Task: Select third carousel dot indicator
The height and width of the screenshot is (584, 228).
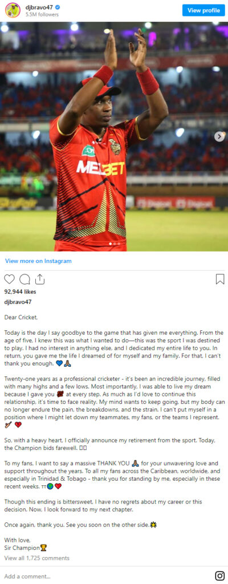Action: point(119,244)
